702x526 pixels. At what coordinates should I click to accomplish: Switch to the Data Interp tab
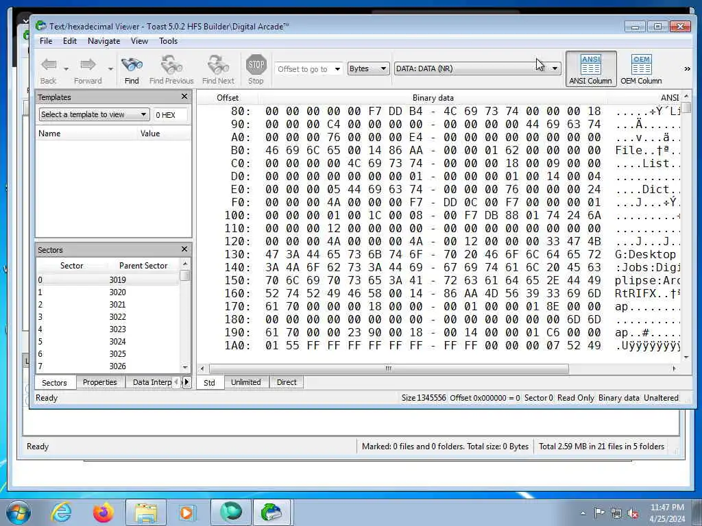[152, 382]
